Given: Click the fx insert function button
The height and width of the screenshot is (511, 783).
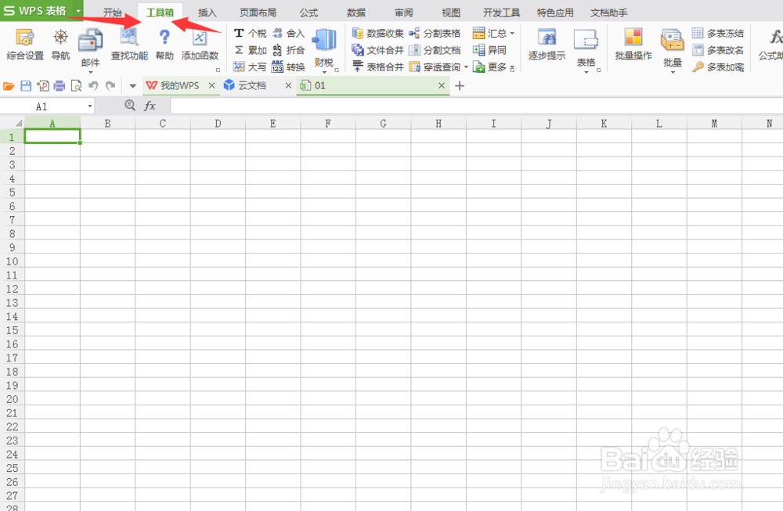Looking at the screenshot, I should pyautogui.click(x=150, y=106).
